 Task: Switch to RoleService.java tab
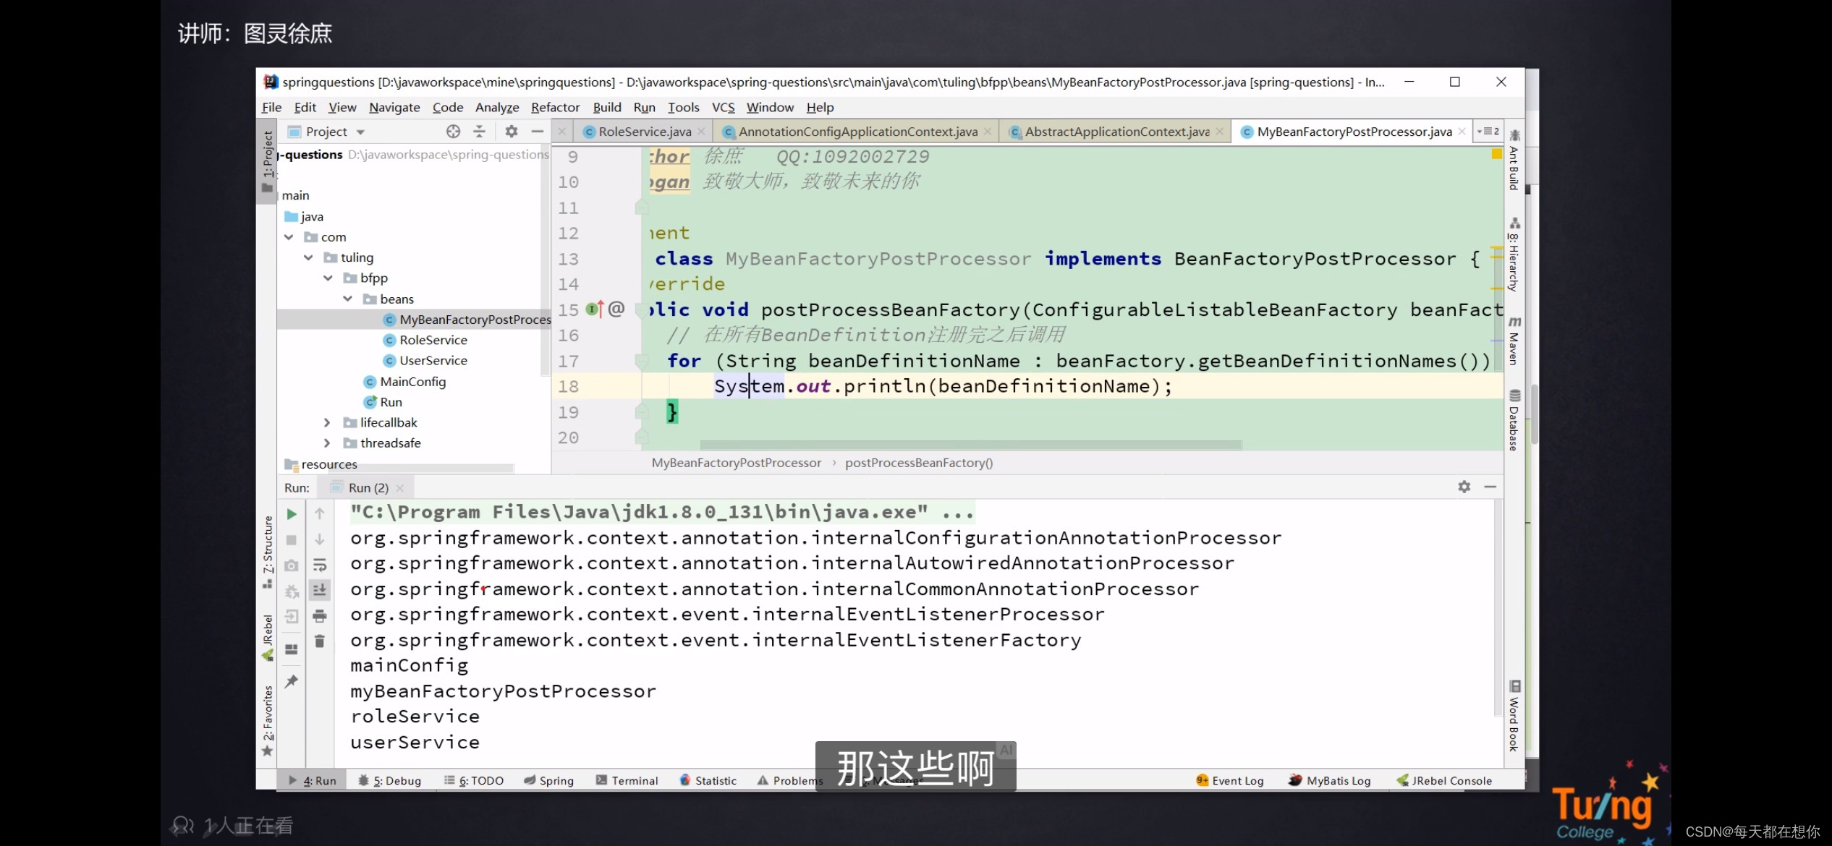click(x=644, y=132)
